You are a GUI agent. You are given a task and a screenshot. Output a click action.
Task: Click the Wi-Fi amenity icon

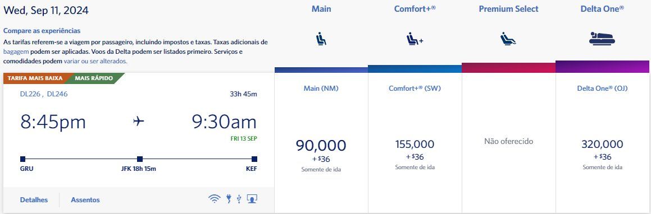pyautogui.click(x=214, y=199)
